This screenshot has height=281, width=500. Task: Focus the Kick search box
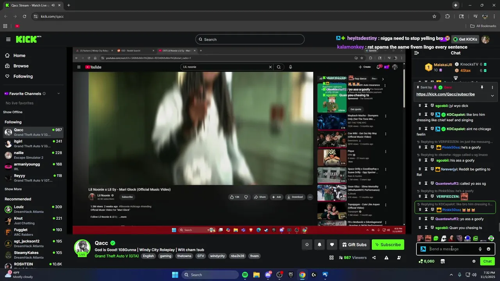click(x=250, y=39)
